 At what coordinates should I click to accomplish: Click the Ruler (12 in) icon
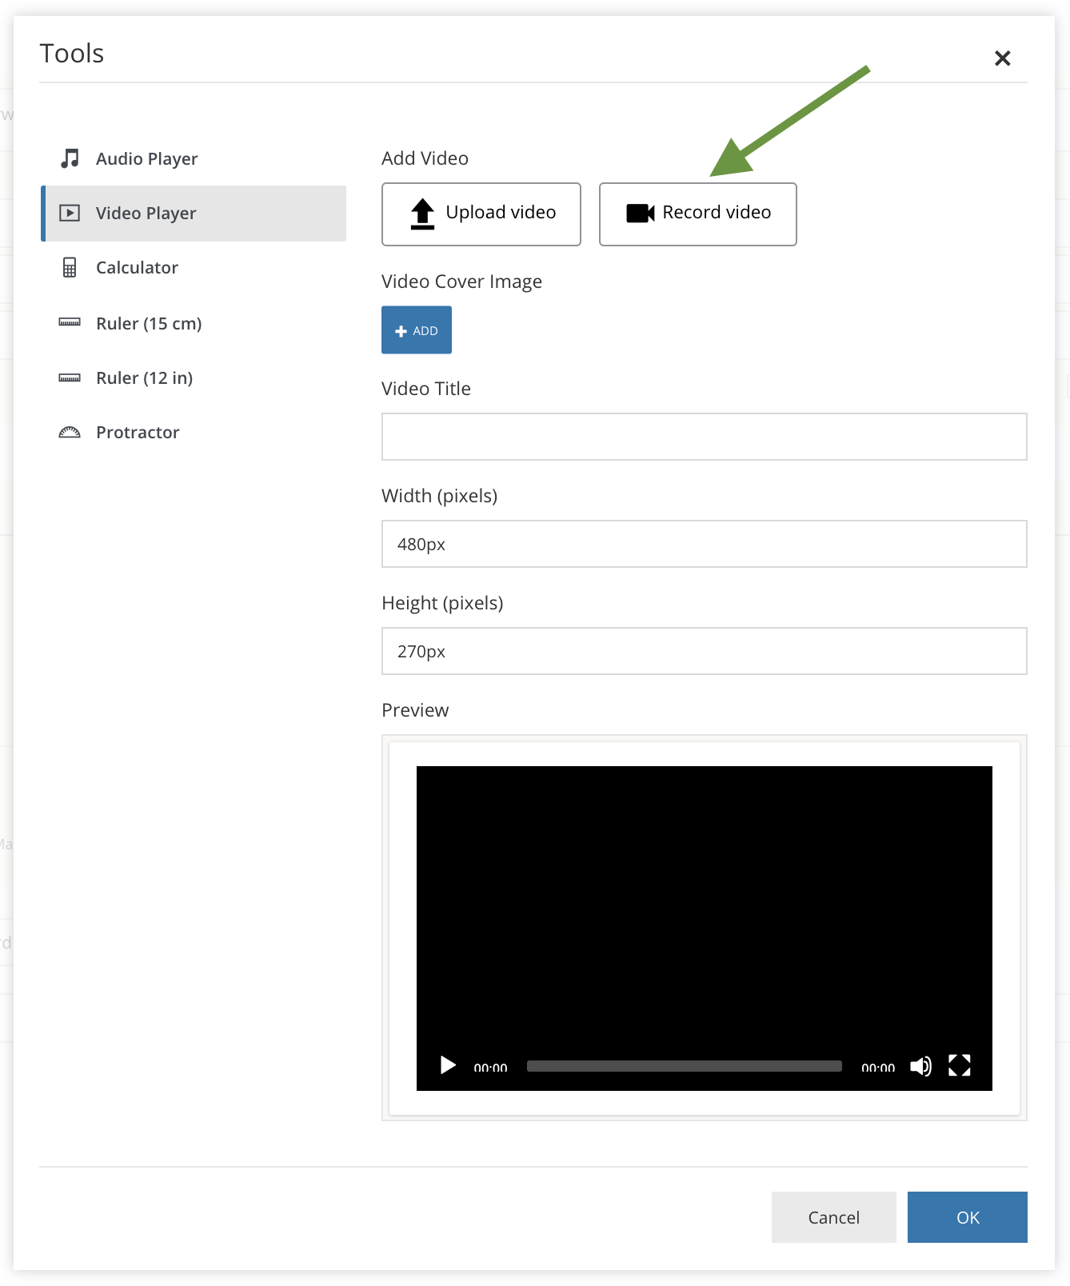pos(70,378)
